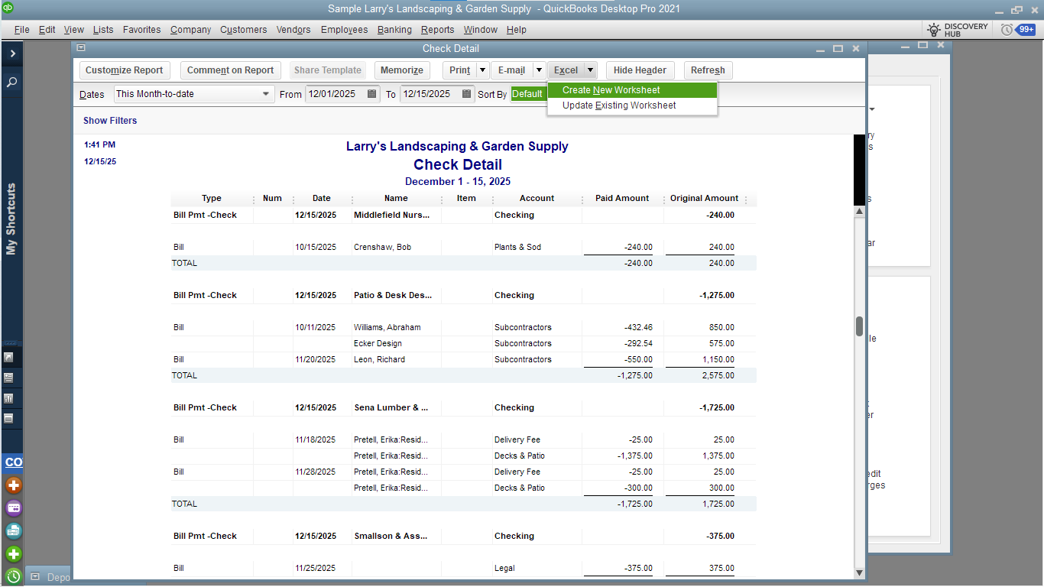
Task: Open the Reports menu
Action: click(437, 30)
